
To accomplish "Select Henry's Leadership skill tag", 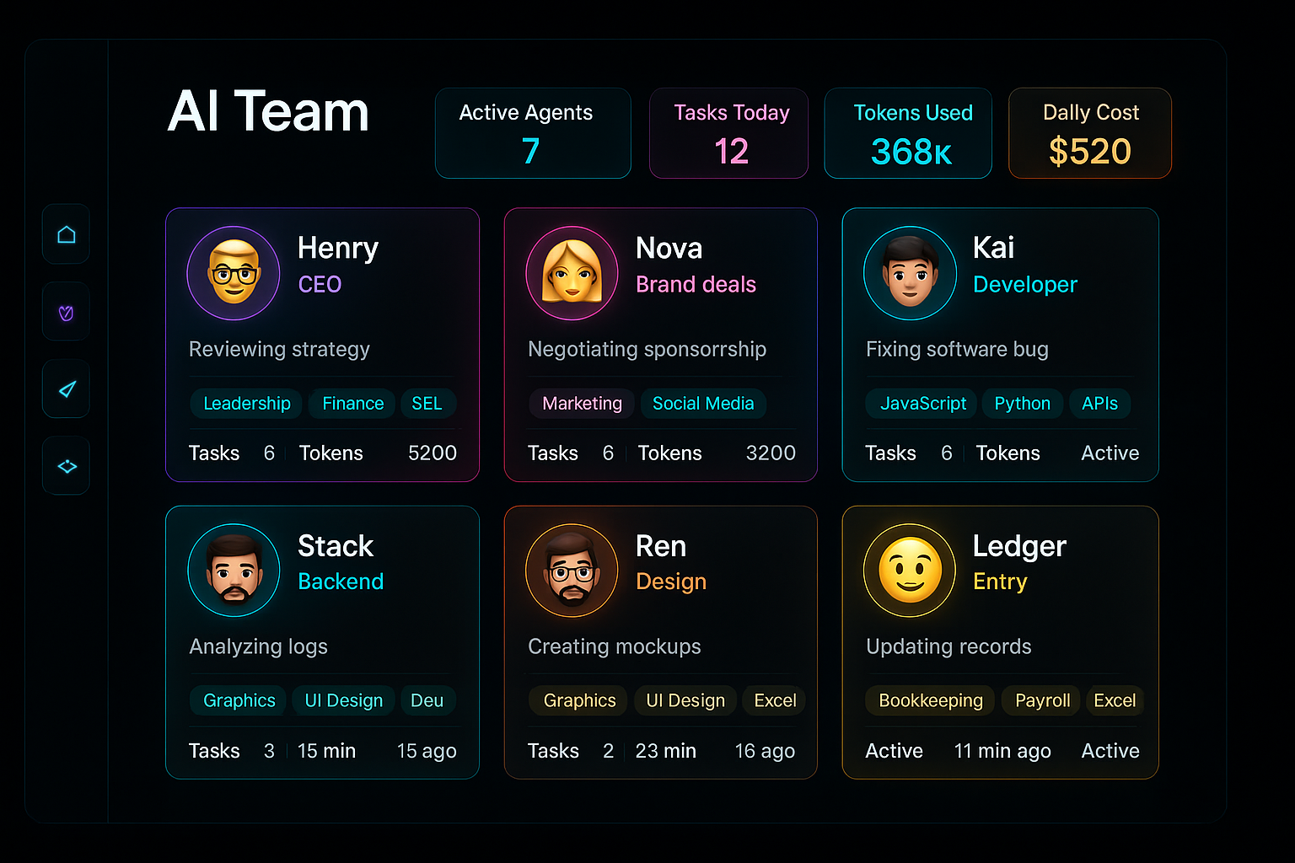I will (246, 404).
